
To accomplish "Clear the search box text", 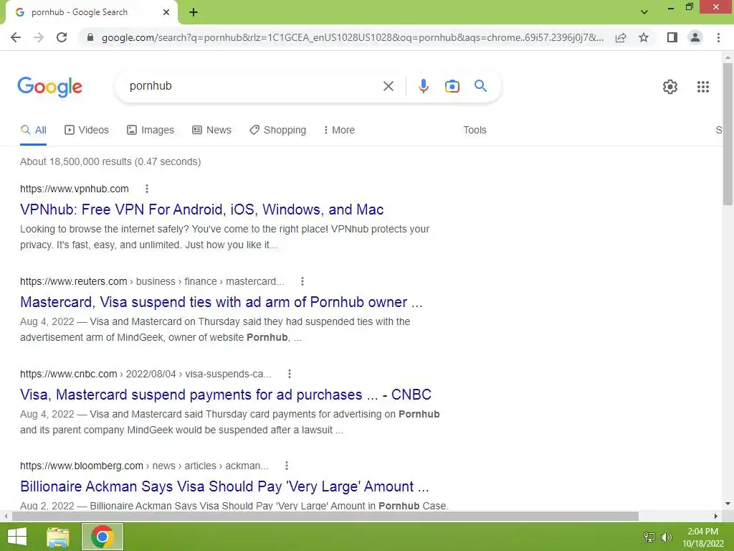I will (388, 86).
